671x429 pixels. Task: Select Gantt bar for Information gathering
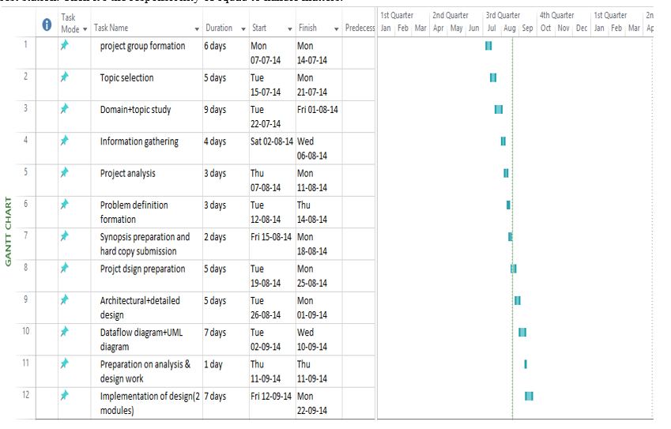pos(503,141)
